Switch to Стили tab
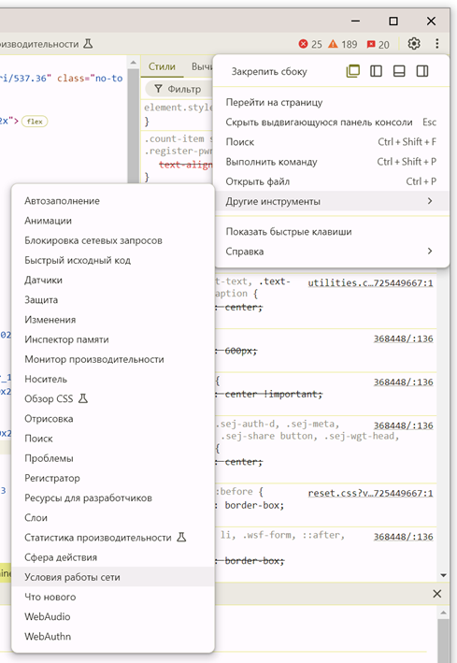Screen dimensions: 457x663 point(162,66)
